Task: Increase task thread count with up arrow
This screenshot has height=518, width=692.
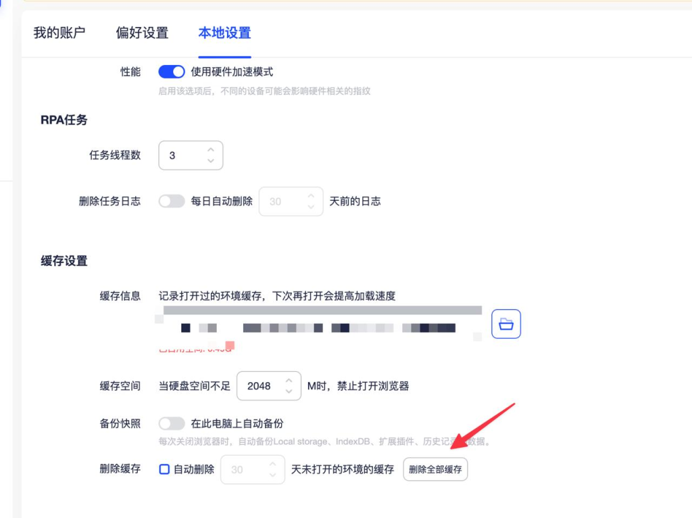Action: pos(211,149)
